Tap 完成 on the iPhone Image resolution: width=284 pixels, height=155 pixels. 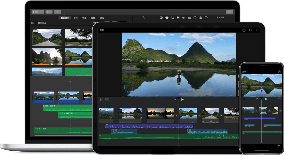[244, 72]
